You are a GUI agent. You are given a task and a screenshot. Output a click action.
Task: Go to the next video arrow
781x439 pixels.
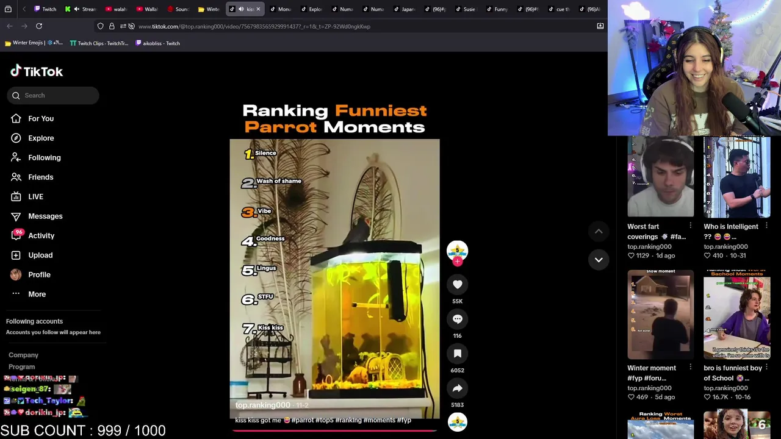click(599, 260)
